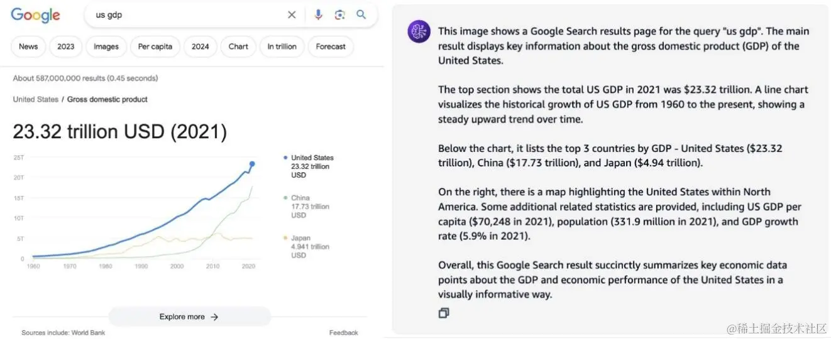Start voice search with the microphone icon
Screen dimensions: 831x339
click(318, 14)
